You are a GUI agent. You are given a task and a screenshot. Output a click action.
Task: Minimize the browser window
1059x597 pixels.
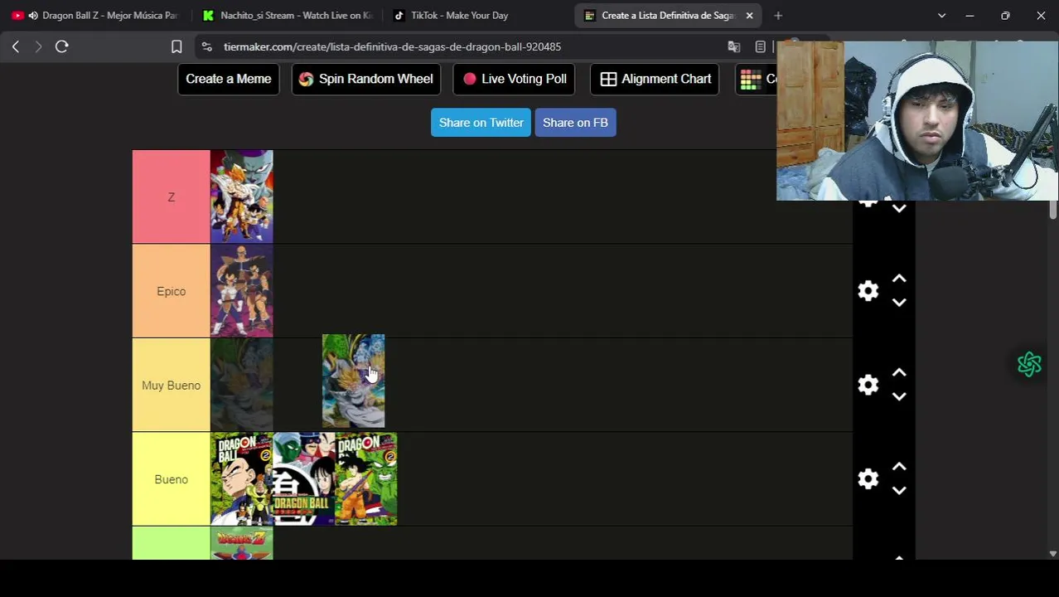click(x=970, y=16)
